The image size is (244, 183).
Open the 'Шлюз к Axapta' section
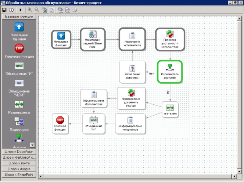(x=19, y=169)
